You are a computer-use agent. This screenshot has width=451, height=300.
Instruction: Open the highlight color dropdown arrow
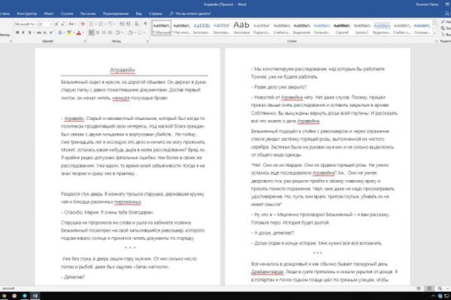tap(74, 32)
